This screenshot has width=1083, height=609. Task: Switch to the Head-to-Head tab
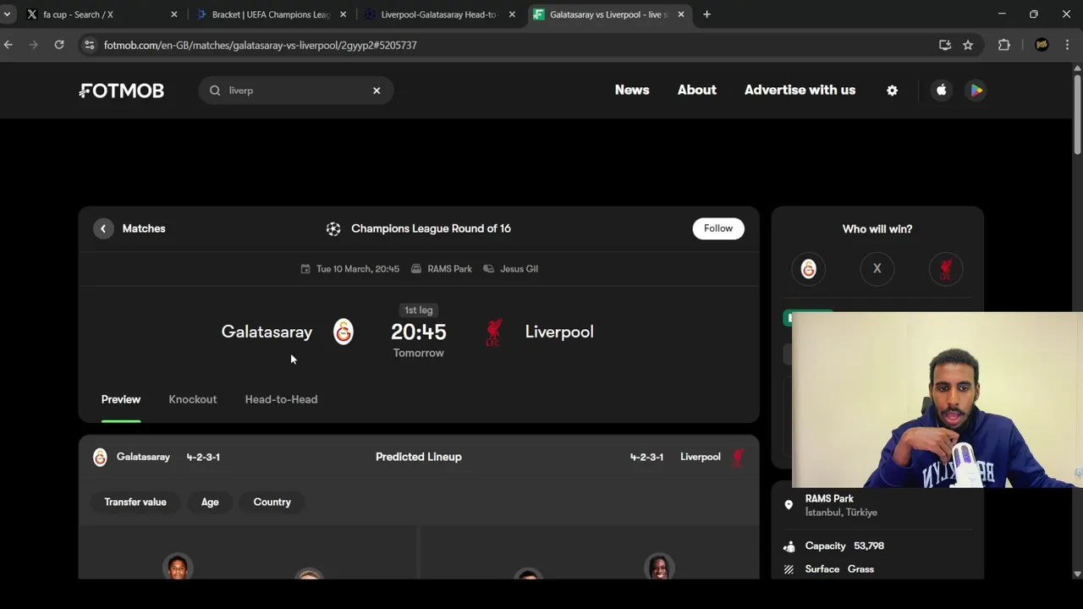pos(281,399)
